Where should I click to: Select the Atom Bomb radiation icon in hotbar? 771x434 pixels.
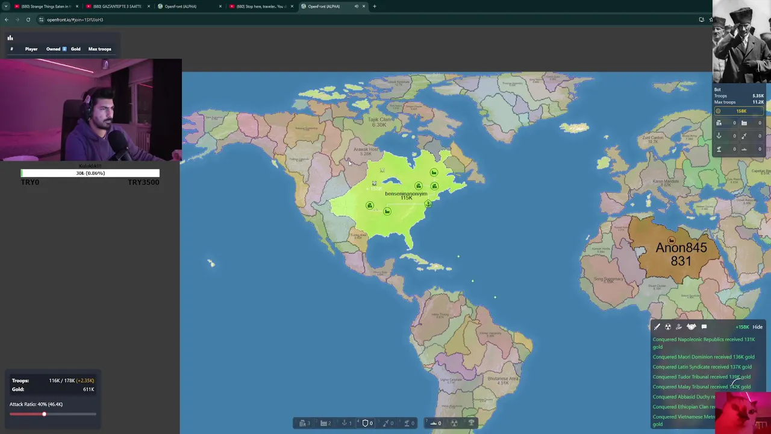[454, 423]
